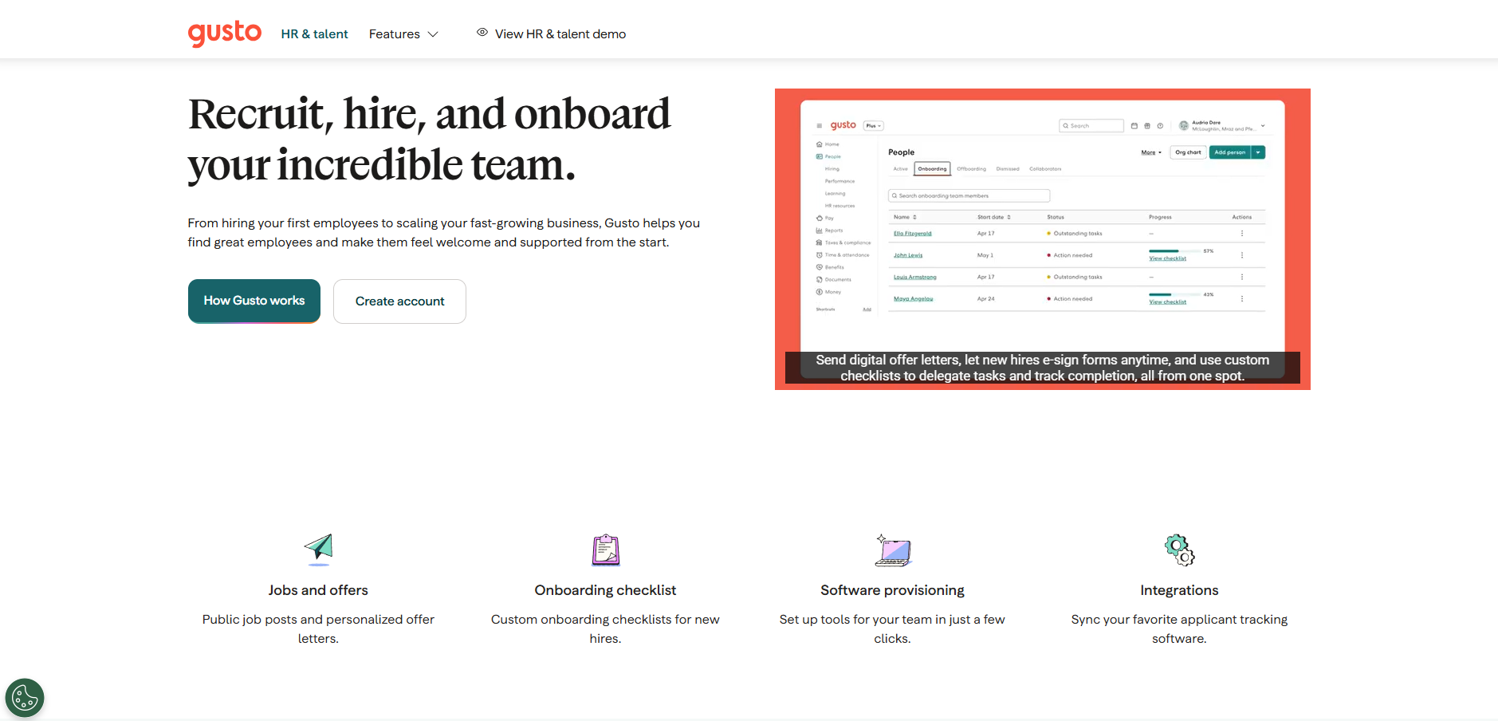Image resolution: width=1498 pixels, height=721 pixels.
Task: Open the actions menu for Ella Fitzgerald
Action: pyautogui.click(x=1242, y=234)
